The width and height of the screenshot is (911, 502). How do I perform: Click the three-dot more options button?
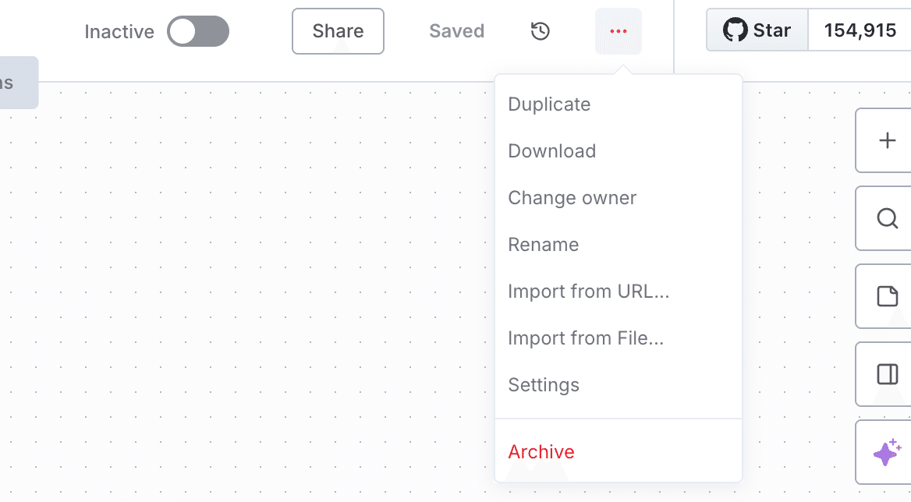click(618, 31)
